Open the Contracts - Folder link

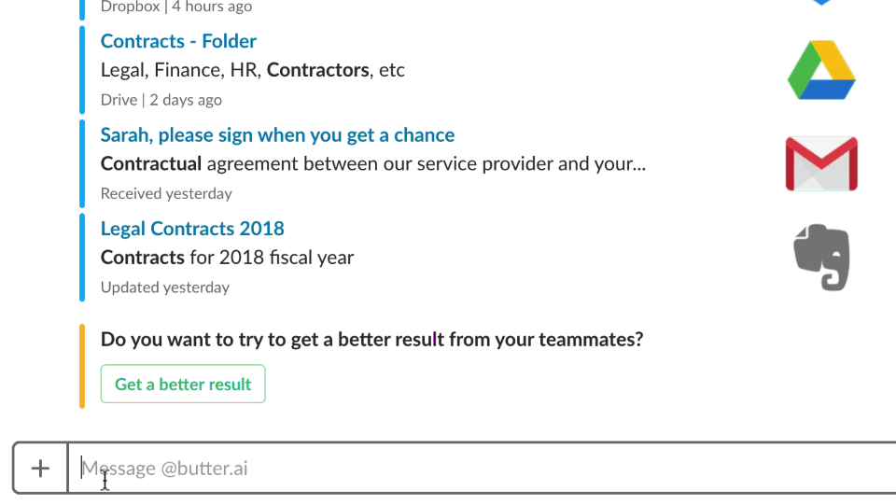click(178, 41)
